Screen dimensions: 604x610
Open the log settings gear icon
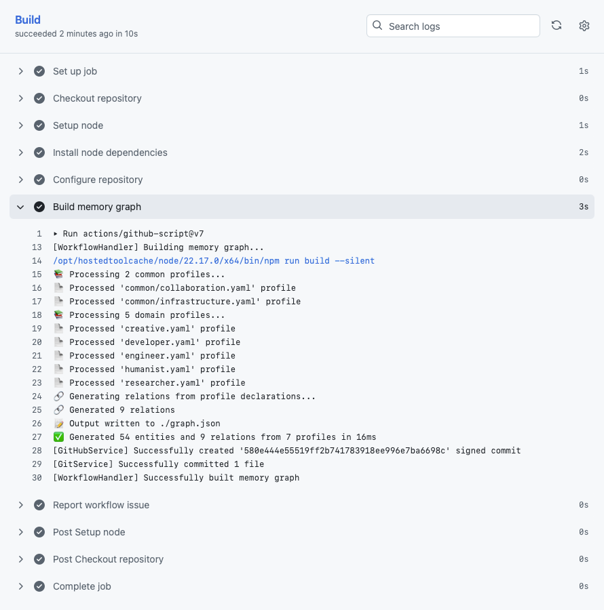[x=584, y=26]
